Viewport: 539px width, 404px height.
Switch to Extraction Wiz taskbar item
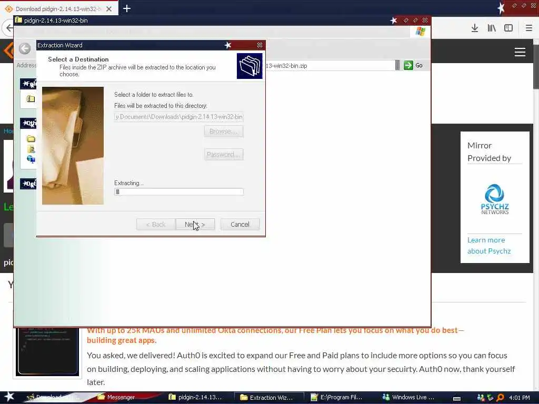tap(269, 398)
